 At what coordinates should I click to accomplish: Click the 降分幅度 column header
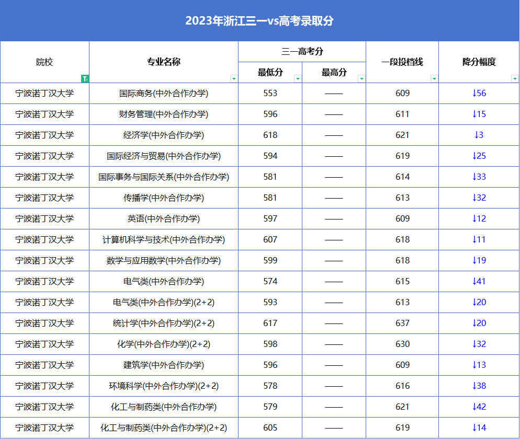pos(479,62)
